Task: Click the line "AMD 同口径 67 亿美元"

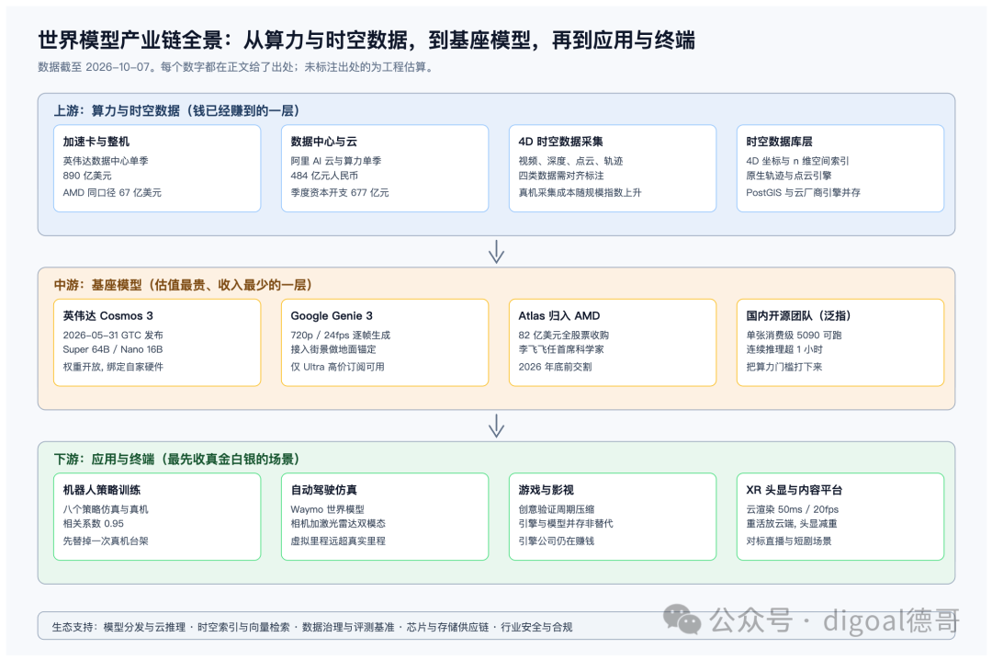Action: pos(112,192)
